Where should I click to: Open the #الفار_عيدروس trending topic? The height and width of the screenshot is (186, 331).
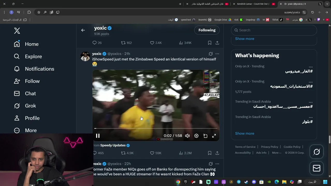(x=299, y=71)
